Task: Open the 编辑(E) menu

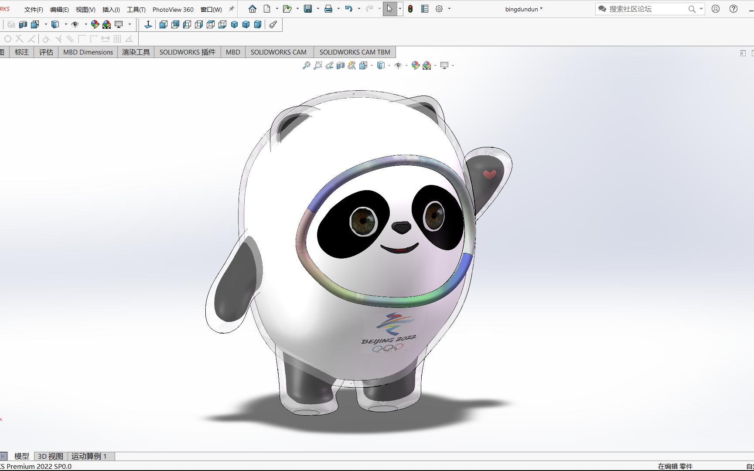Action: pos(59,9)
